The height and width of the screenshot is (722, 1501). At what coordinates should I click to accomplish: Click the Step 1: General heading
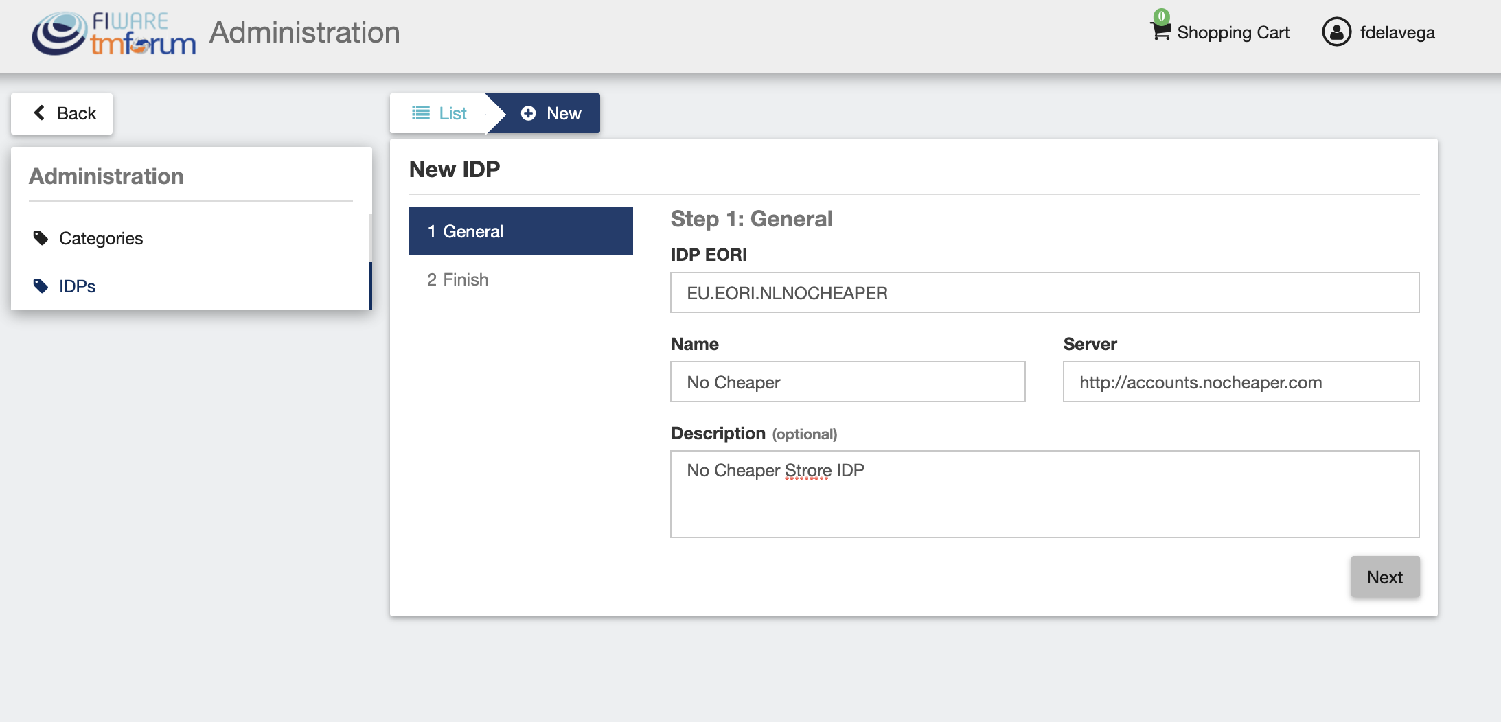pos(751,219)
